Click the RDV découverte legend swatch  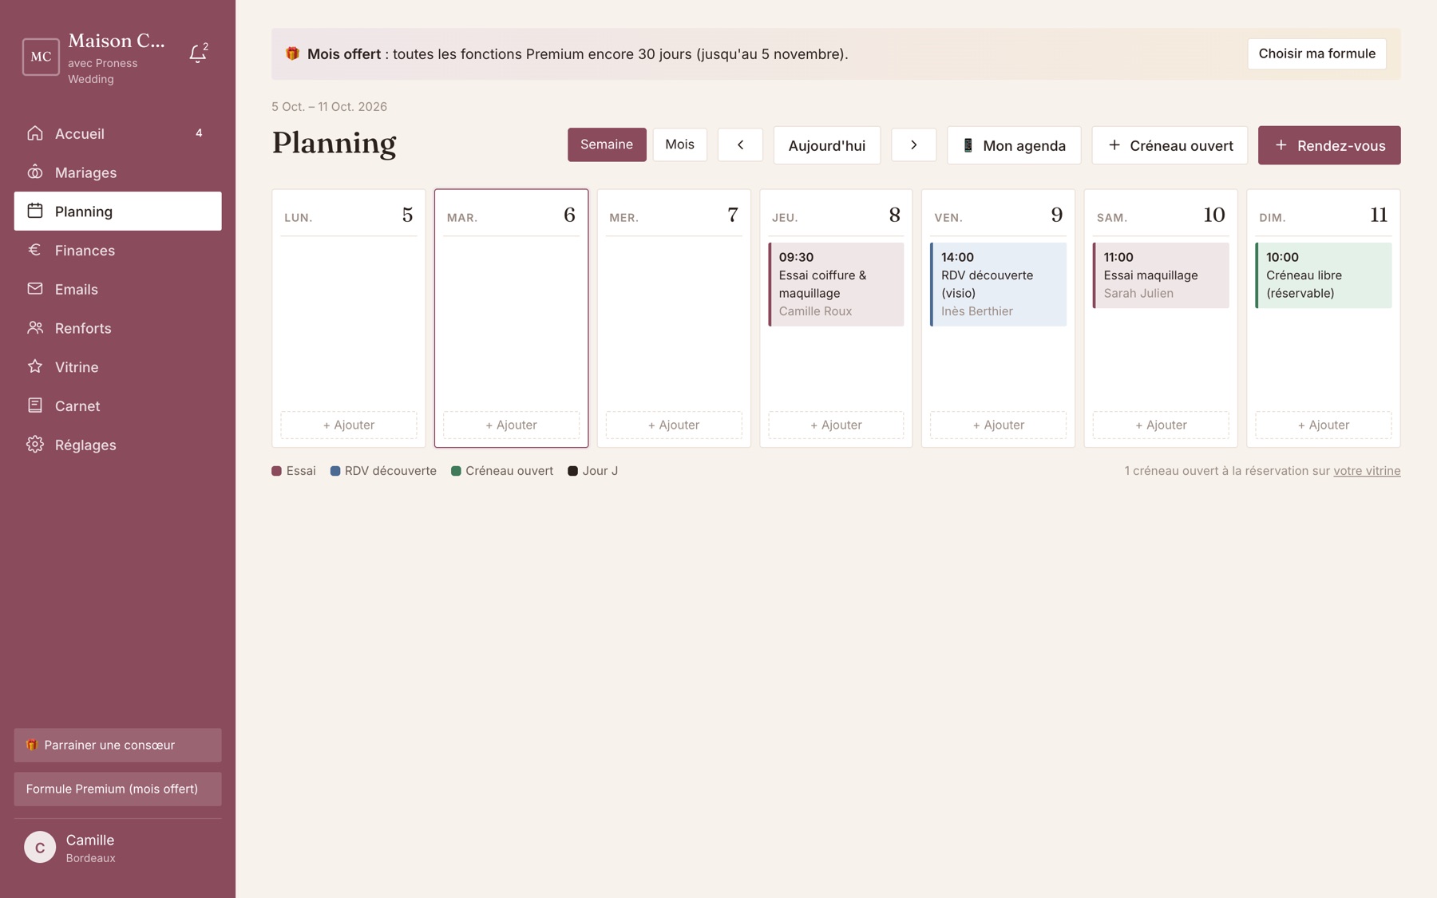coord(335,471)
